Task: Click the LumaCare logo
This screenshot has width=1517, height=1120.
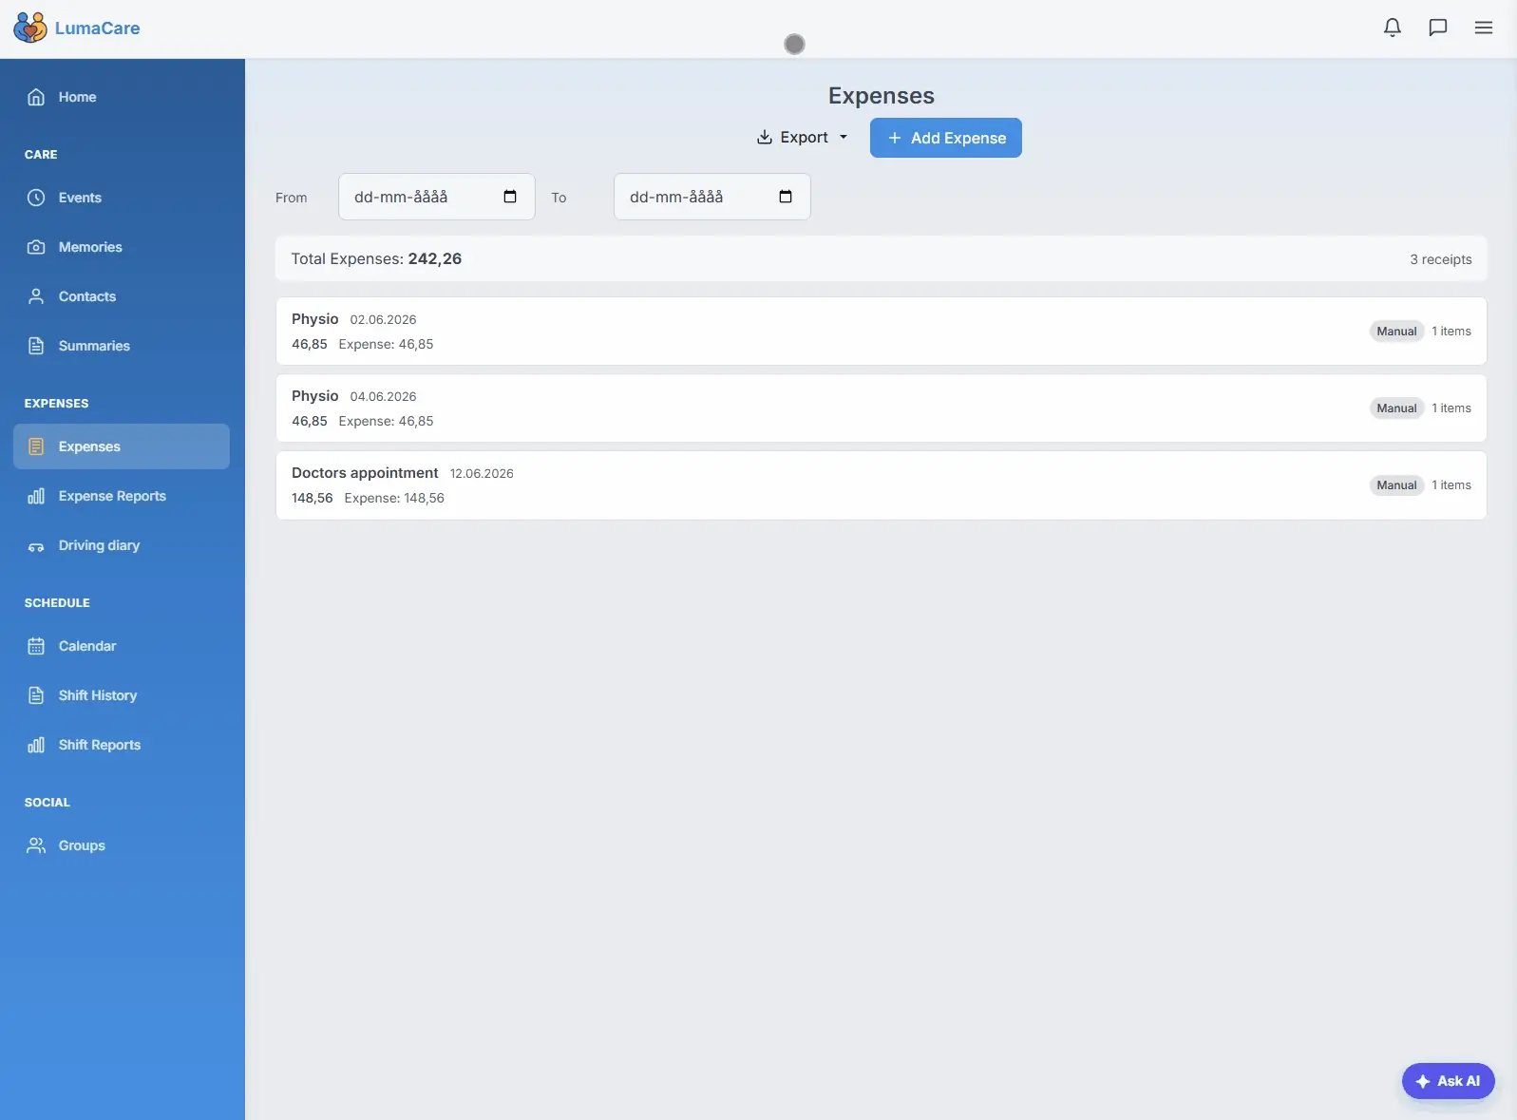Action: [77, 28]
